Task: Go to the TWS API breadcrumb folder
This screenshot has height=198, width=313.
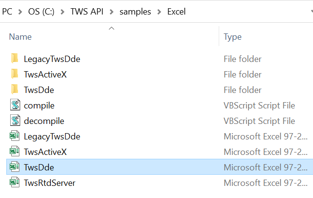Action: (87, 12)
